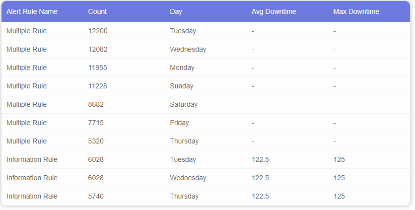Click the Friday day cell

click(x=179, y=123)
